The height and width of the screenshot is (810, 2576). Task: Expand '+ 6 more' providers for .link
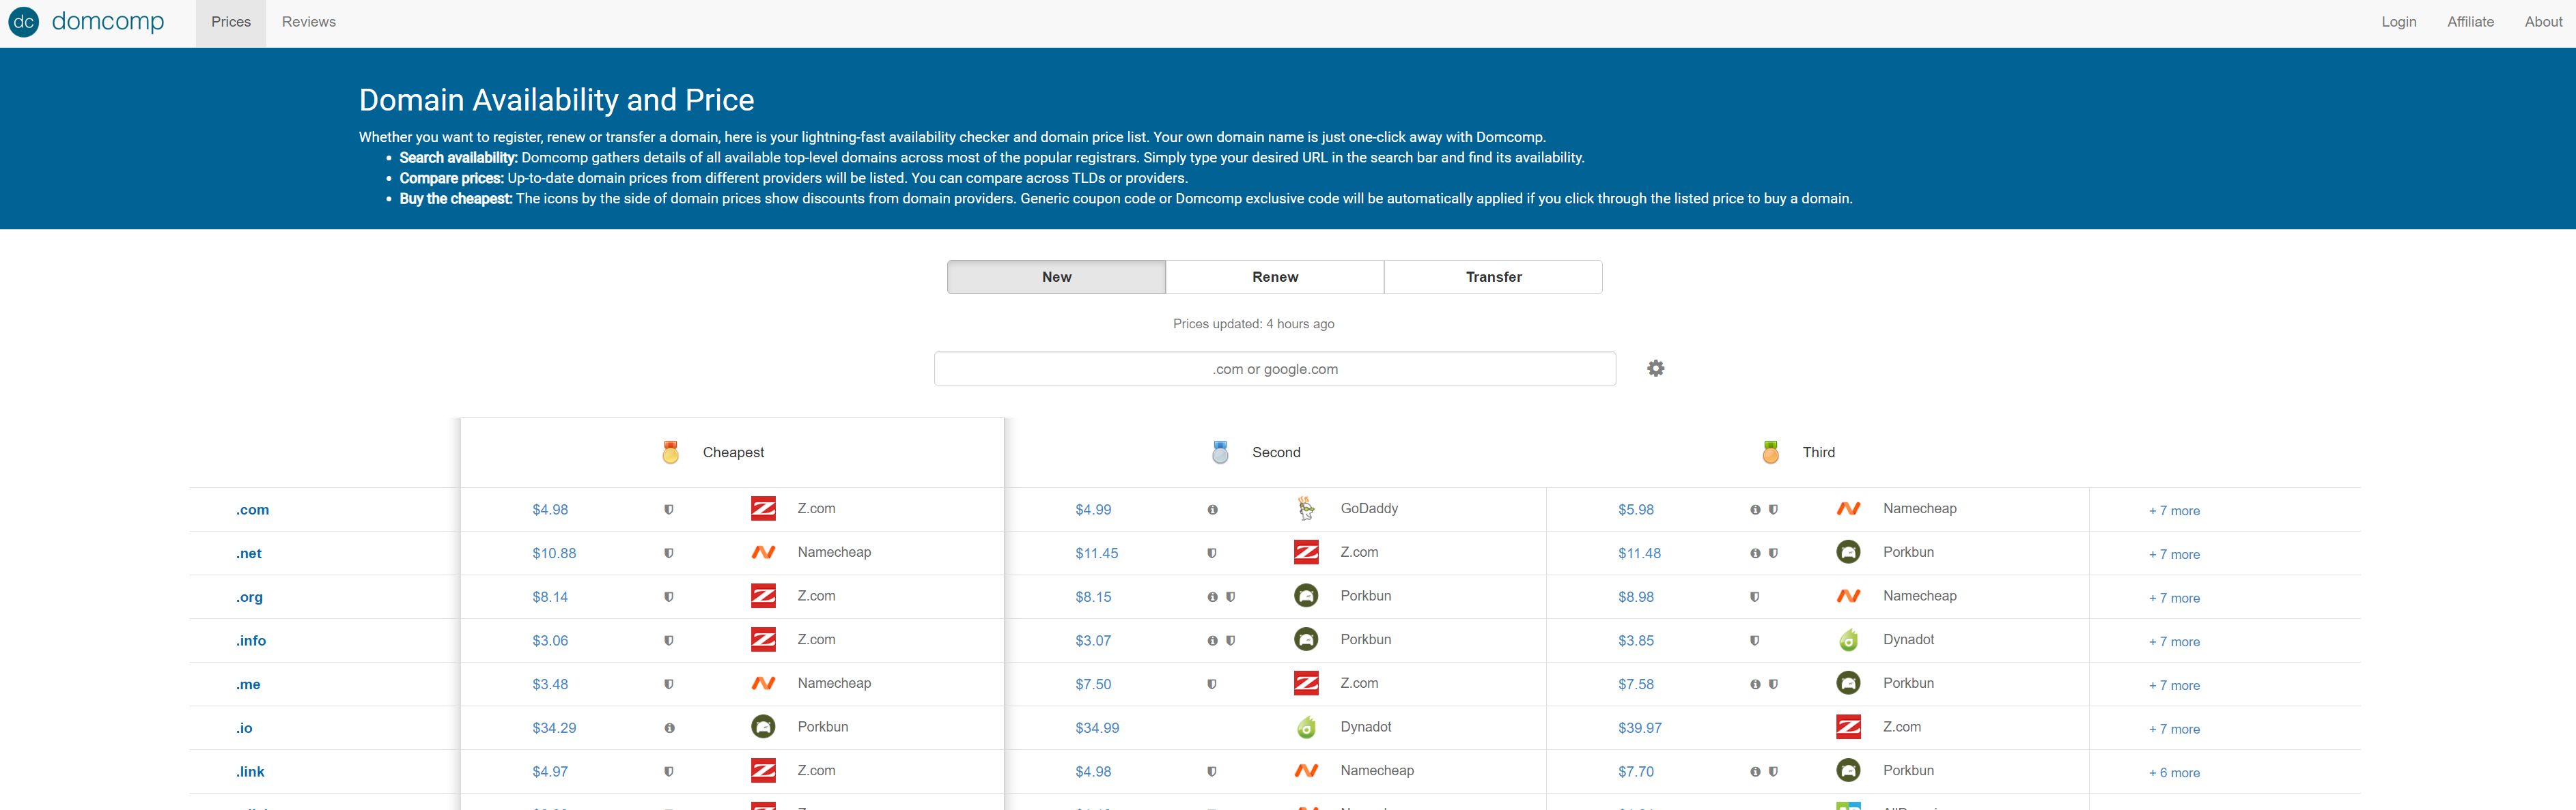click(x=2174, y=773)
